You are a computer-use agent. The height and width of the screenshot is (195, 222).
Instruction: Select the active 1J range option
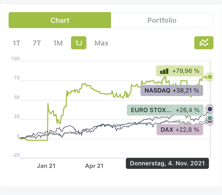pyautogui.click(x=78, y=43)
